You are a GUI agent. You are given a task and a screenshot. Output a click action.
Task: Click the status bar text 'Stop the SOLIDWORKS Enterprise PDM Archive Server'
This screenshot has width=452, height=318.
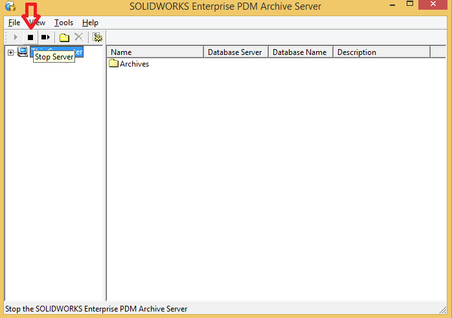(x=96, y=309)
